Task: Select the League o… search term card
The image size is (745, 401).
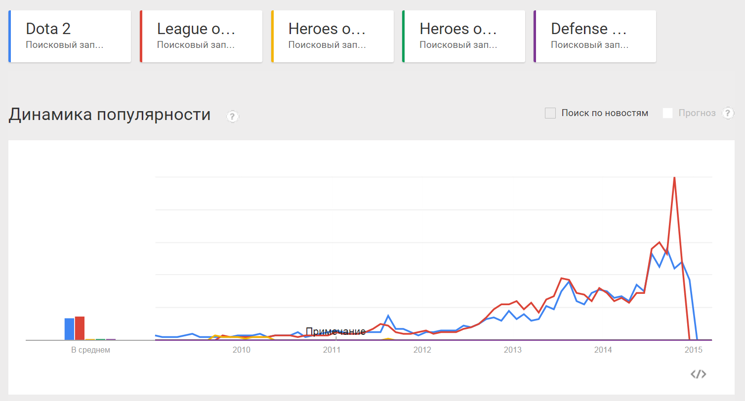Action: pos(201,37)
